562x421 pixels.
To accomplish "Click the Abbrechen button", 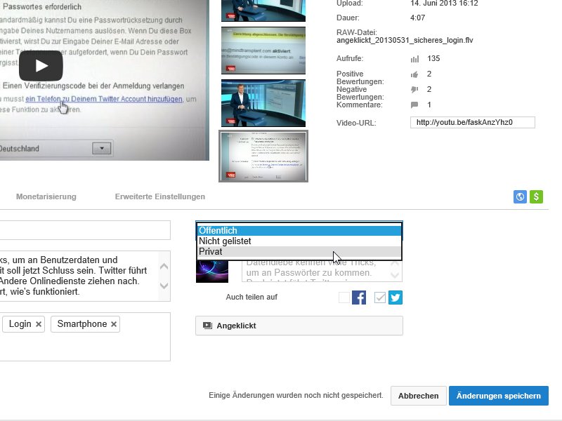I will coord(418,396).
